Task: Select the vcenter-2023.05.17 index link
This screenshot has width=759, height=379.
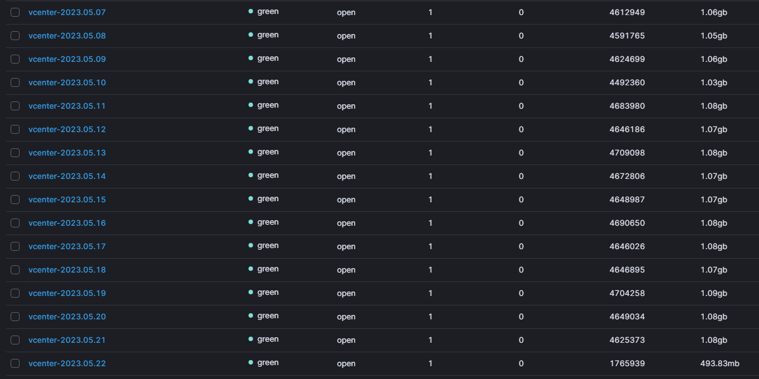Action: [x=67, y=246]
